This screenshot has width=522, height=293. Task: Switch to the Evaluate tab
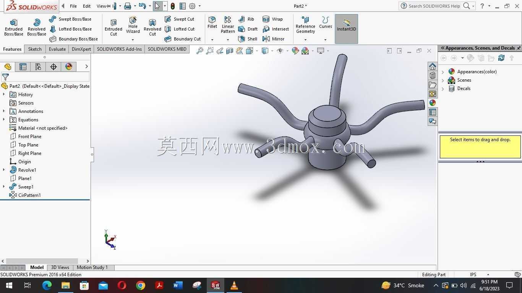57,49
